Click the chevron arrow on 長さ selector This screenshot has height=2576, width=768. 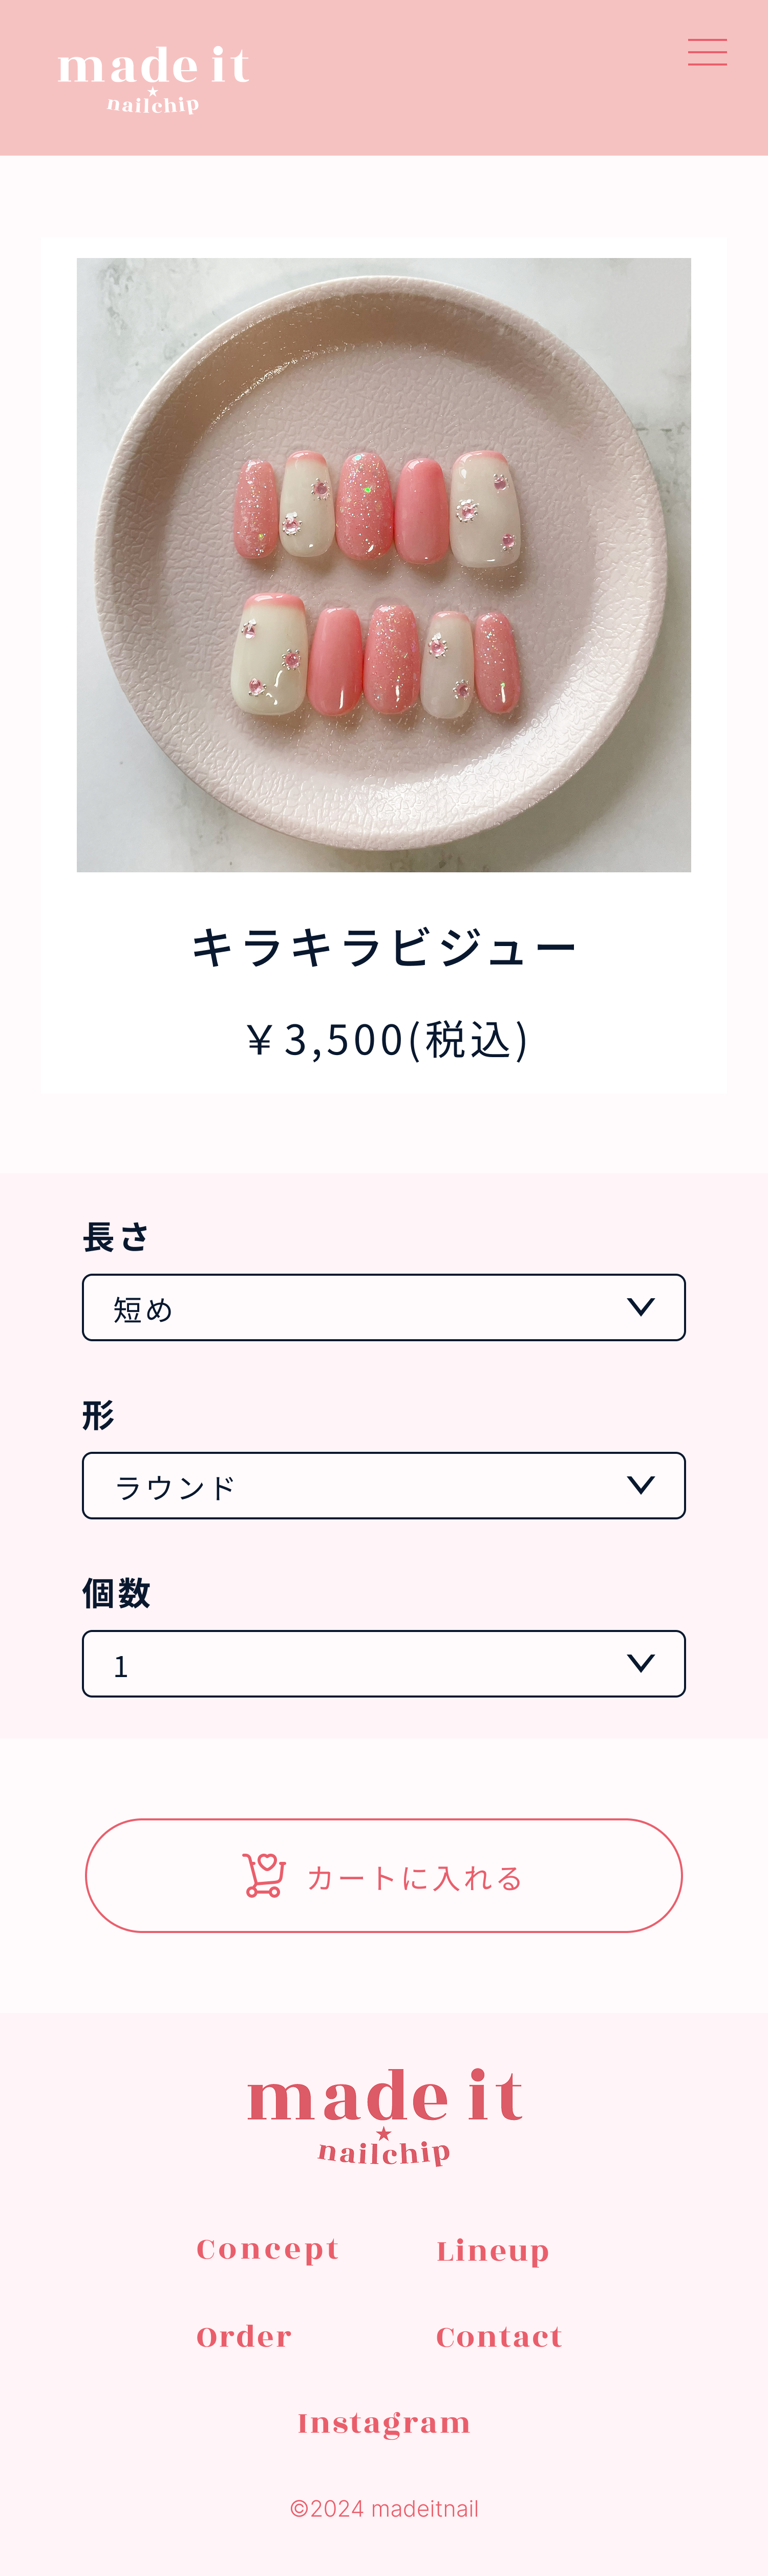640,1307
